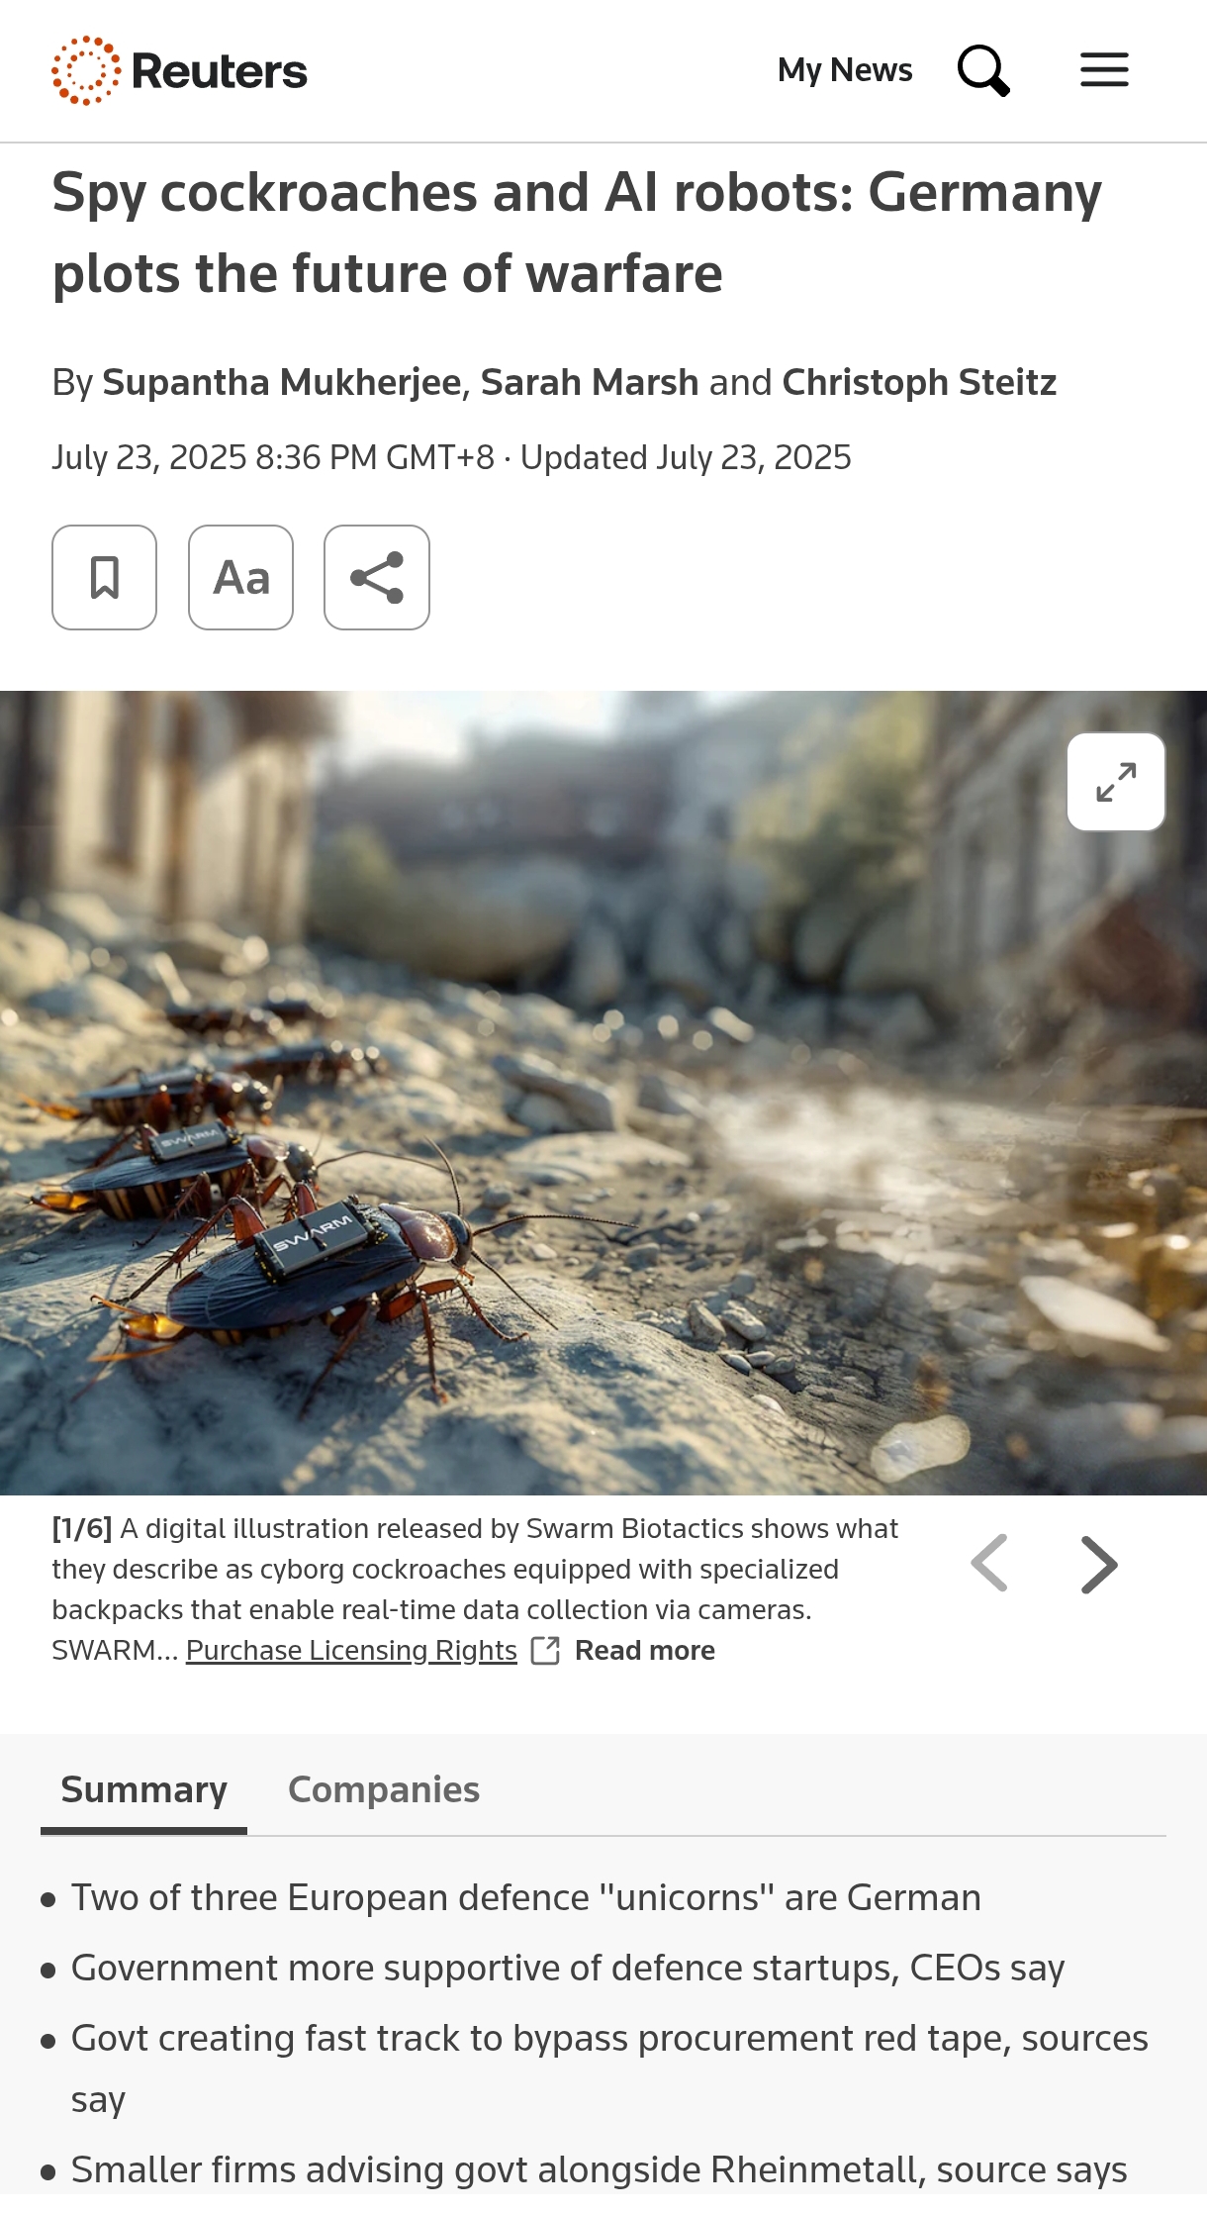Open the hamburger menu

(x=1104, y=70)
